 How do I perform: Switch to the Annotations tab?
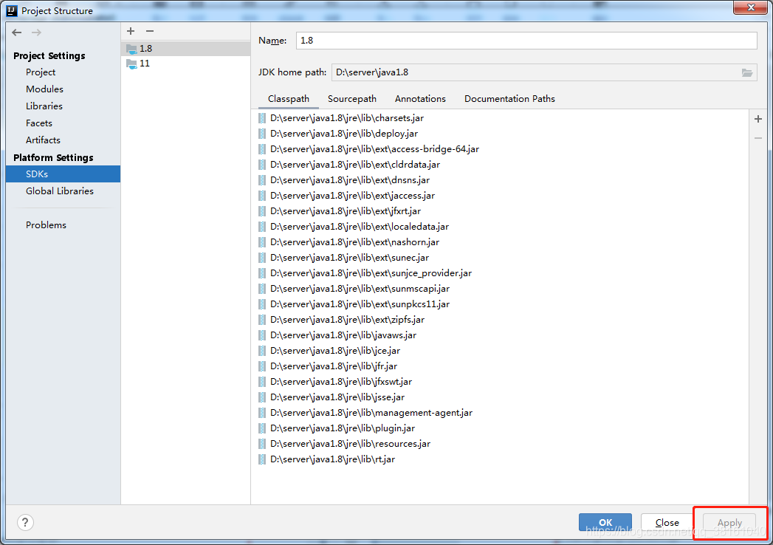(420, 99)
